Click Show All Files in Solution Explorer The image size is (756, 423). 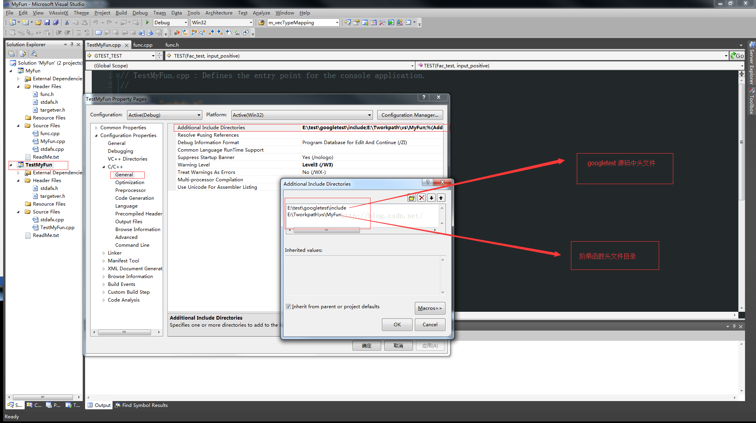coord(23,54)
